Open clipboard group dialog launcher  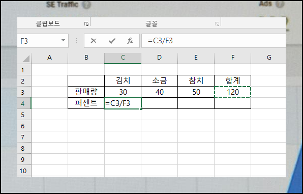(86, 24)
